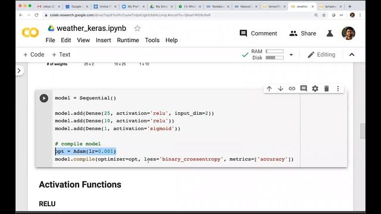This screenshot has width=381, height=214.
Task: Collapse the header with the up chevron
Action: tap(352, 55)
